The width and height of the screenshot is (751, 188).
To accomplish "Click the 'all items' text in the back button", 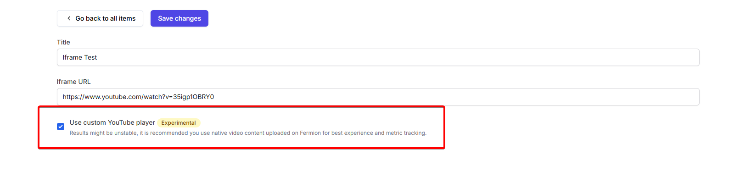I will (x=123, y=18).
